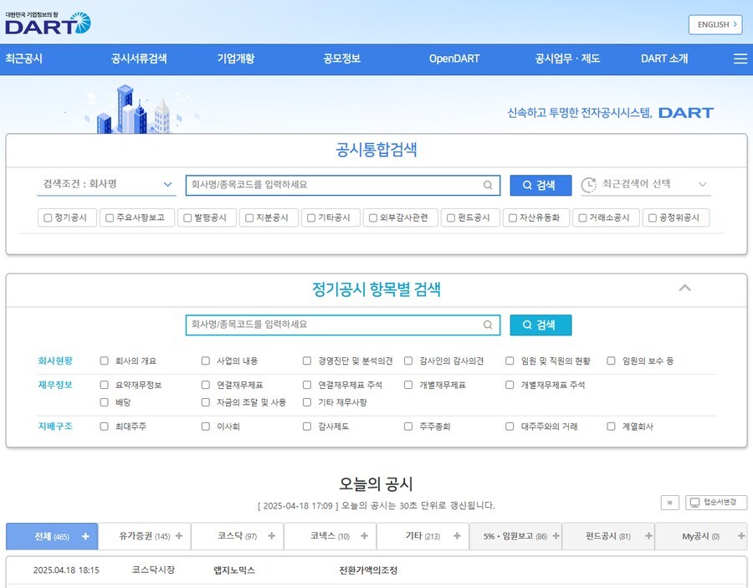Enable the 지분공시 checkbox
The width and height of the screenshot is (753, 588).
pyautogui.click(x=249, y=218)
